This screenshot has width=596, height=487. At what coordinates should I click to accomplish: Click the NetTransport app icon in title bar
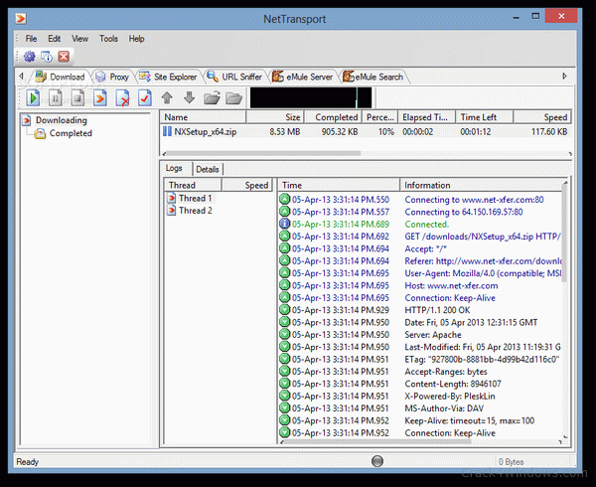pos(21,18)
